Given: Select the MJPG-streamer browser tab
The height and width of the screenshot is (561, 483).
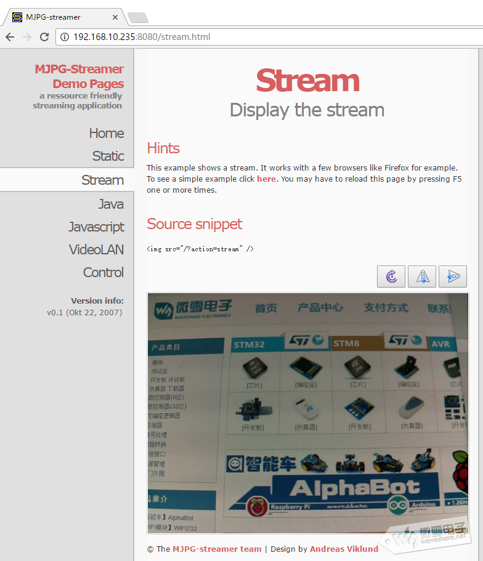Looking at the screenshot, I should (x=65, y=17).
